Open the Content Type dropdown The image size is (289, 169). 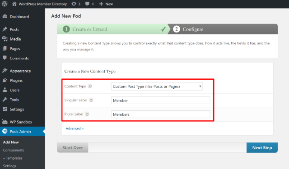click(x=157, y=87)
